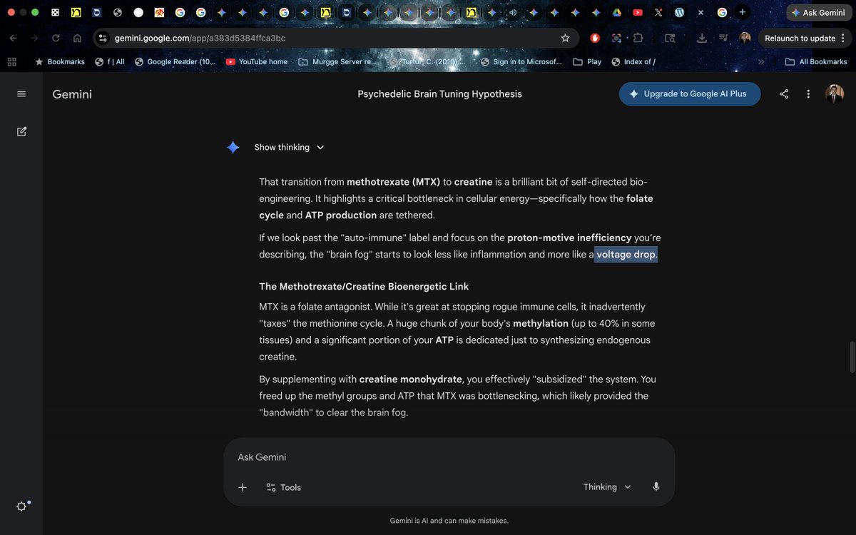This screenshot has width=856, height=535.
Task: Open the Chrome Extensions puzzle icon
Action: 638,38
